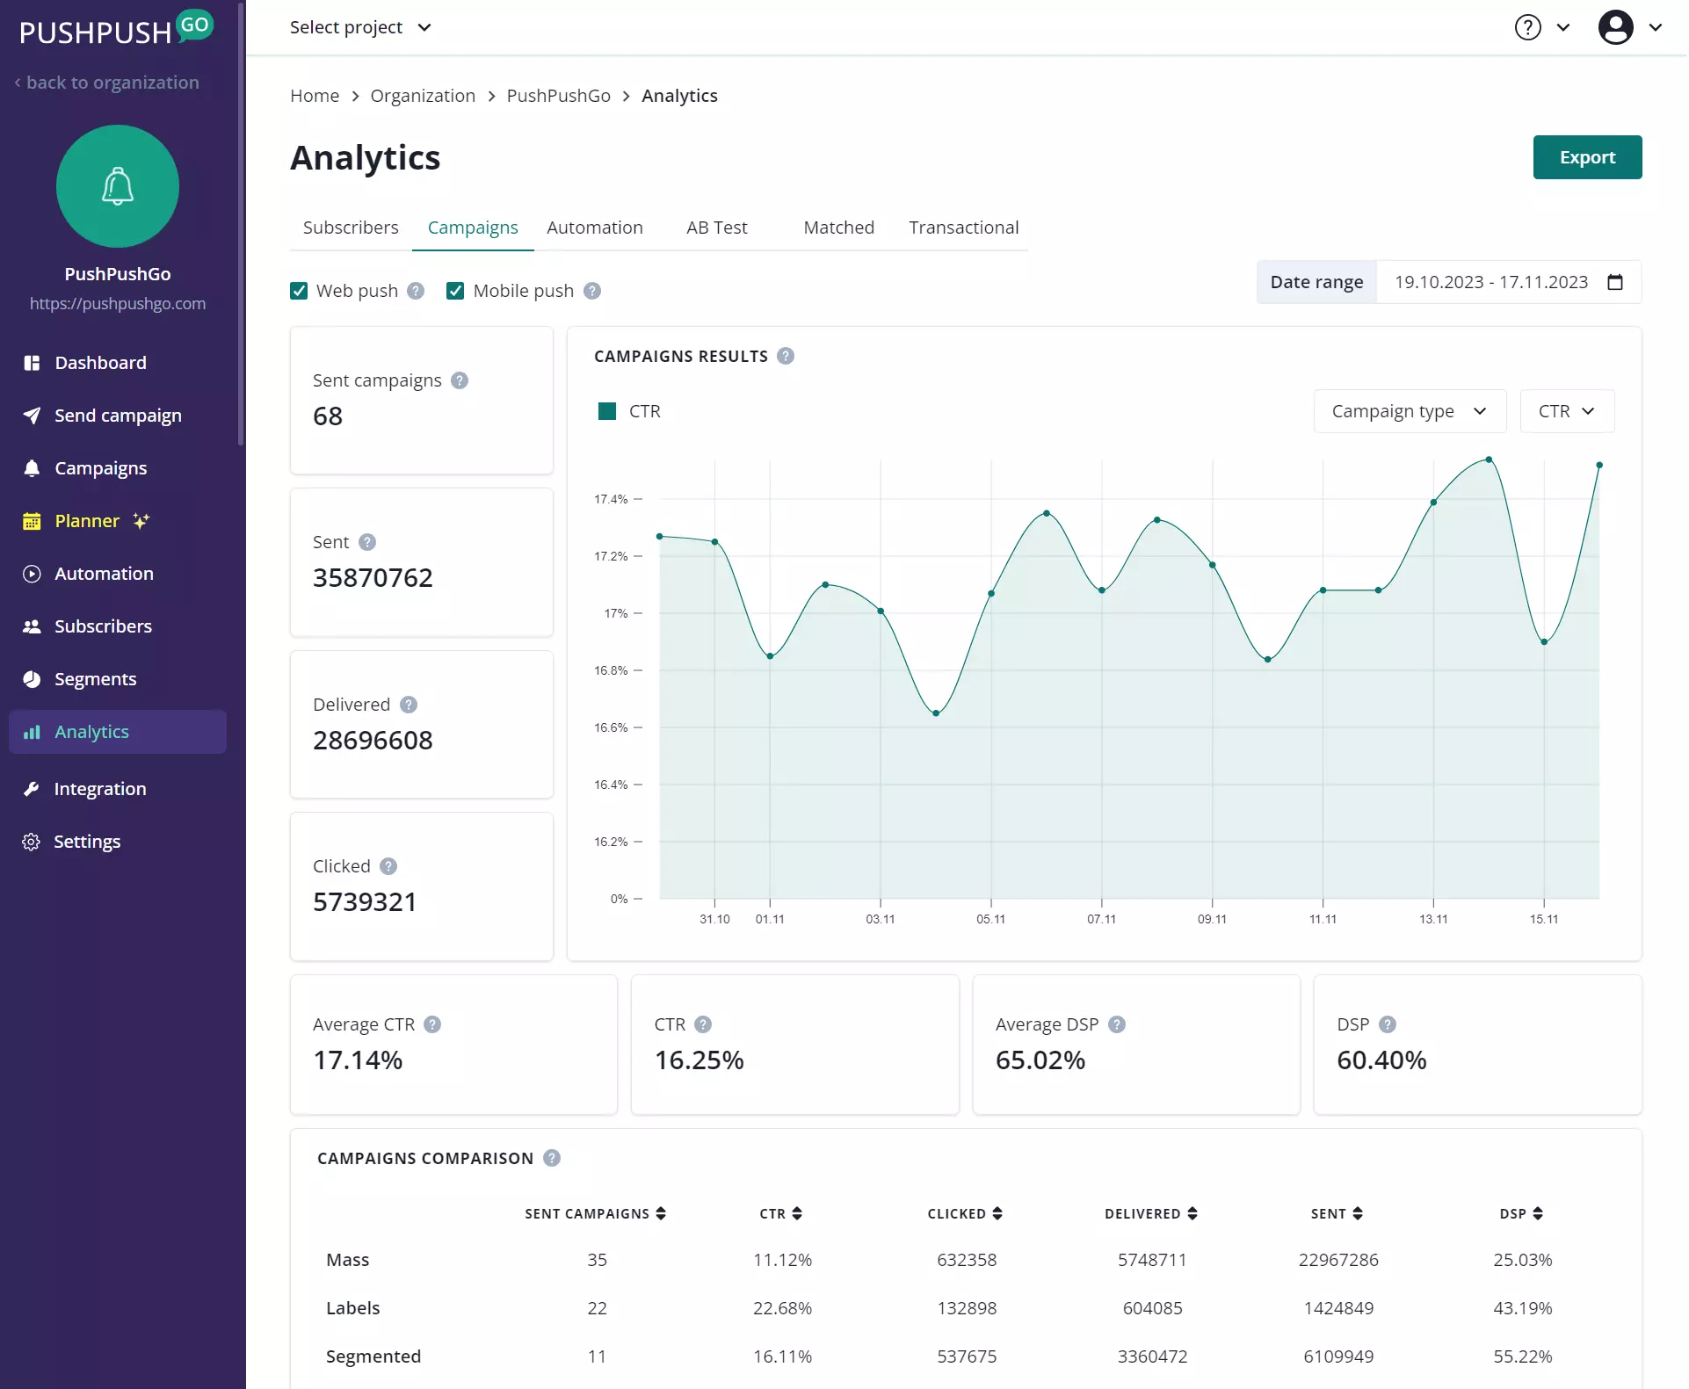Sort table by Sent column
The image size is (1689, 1389).
coord(1337,1213)
